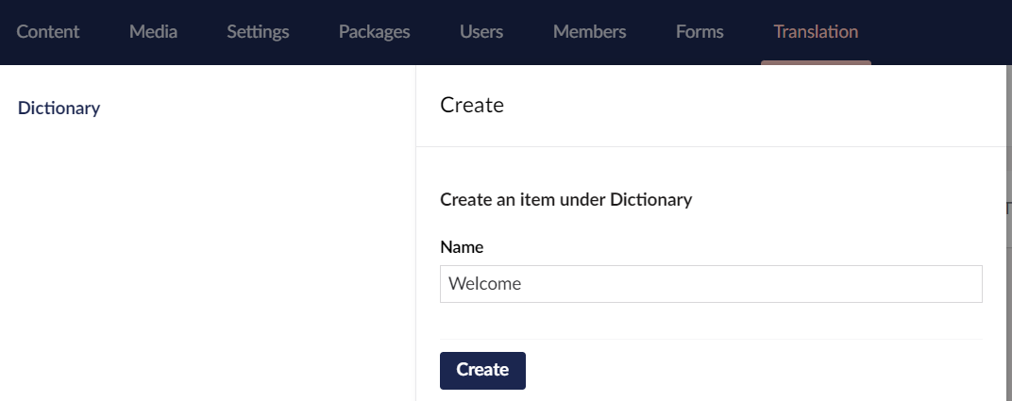The width and height of the screenshot is (1012, 401).
Task: Select the Dictionary tree root
Action: 59,108
